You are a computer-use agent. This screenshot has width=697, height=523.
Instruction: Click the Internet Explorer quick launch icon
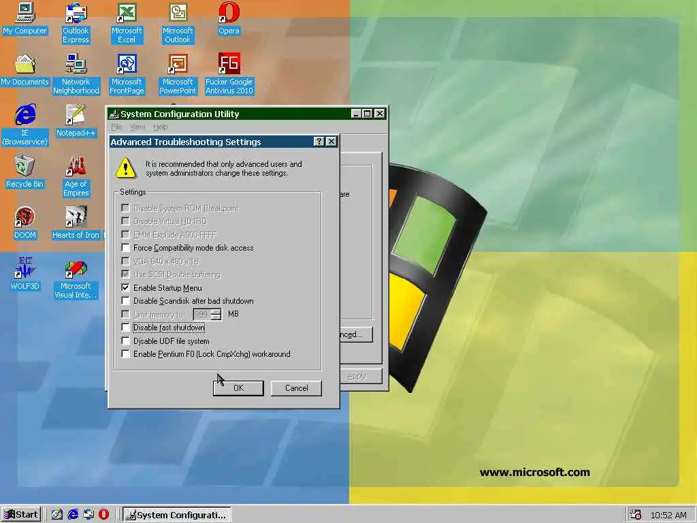click(x=73, y=515)
